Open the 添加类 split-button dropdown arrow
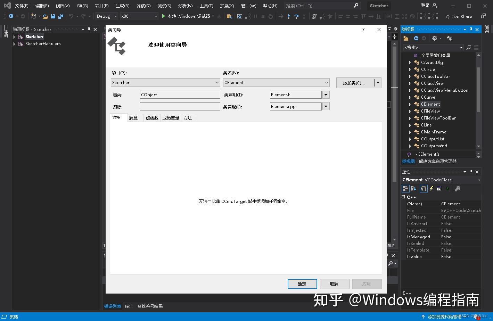The height and width of the screenshot is (321, 493). pyautogui.click(x=378, y=83)
